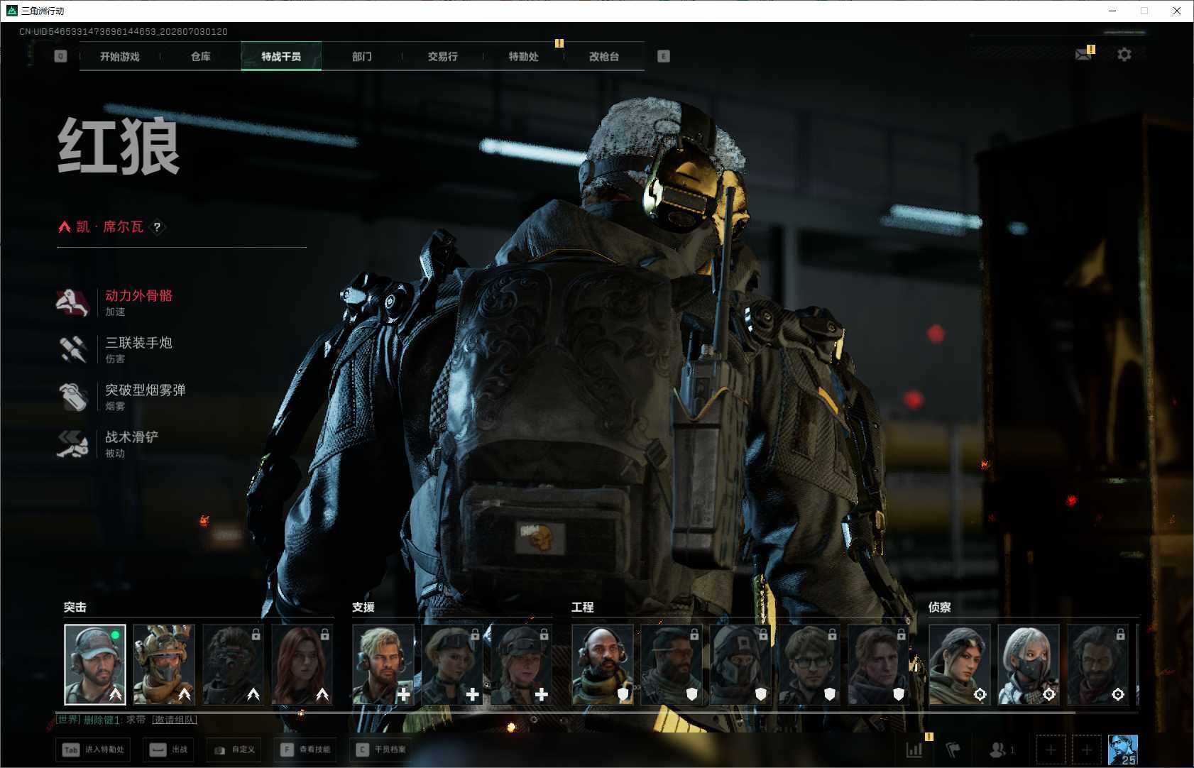Click the Q key previous-tab icon
The height and width of the screenshot is (768, 1194).
pyautogui.click(x=60, y=56)
